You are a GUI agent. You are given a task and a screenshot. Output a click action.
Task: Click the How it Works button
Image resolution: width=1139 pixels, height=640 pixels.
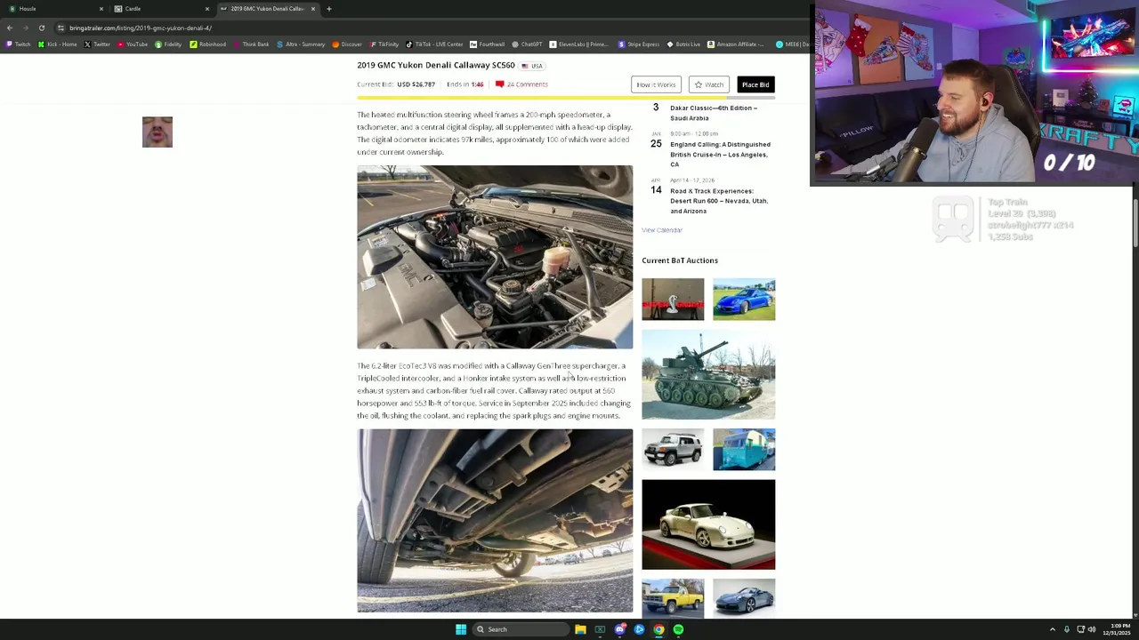656,84
